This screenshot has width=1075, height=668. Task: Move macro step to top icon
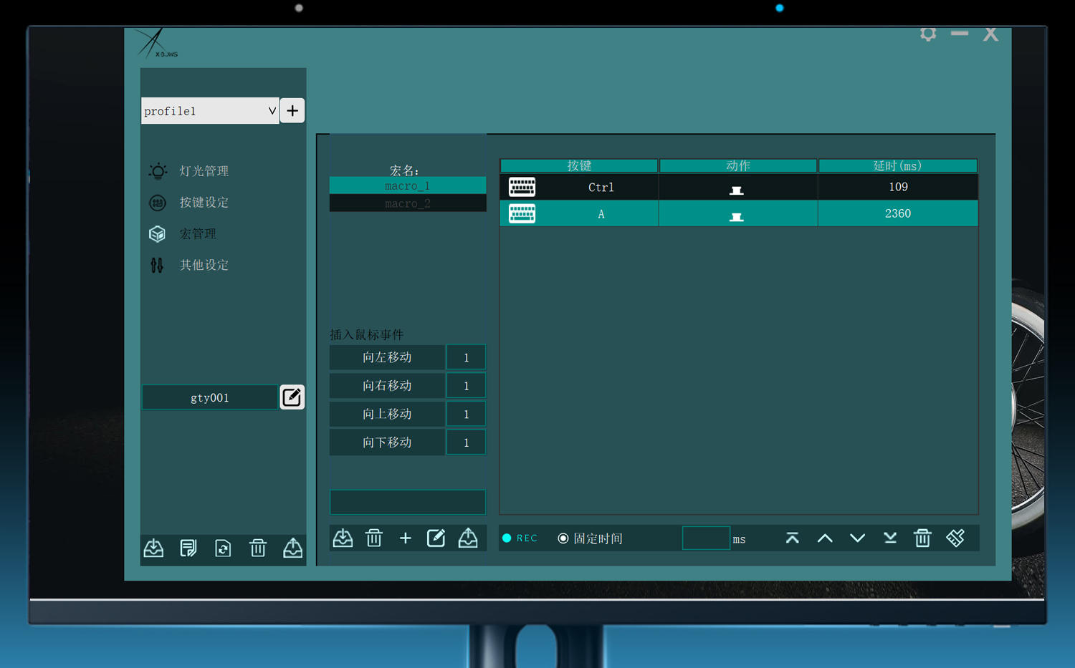[x=792, y=538]
